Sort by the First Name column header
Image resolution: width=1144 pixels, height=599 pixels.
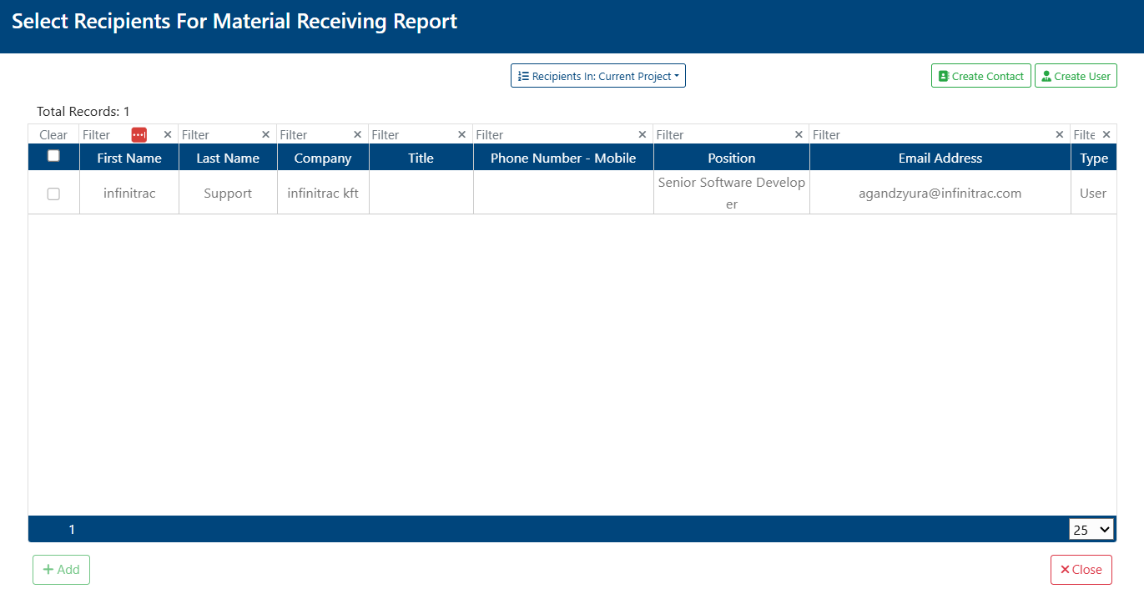click(129, 158)
